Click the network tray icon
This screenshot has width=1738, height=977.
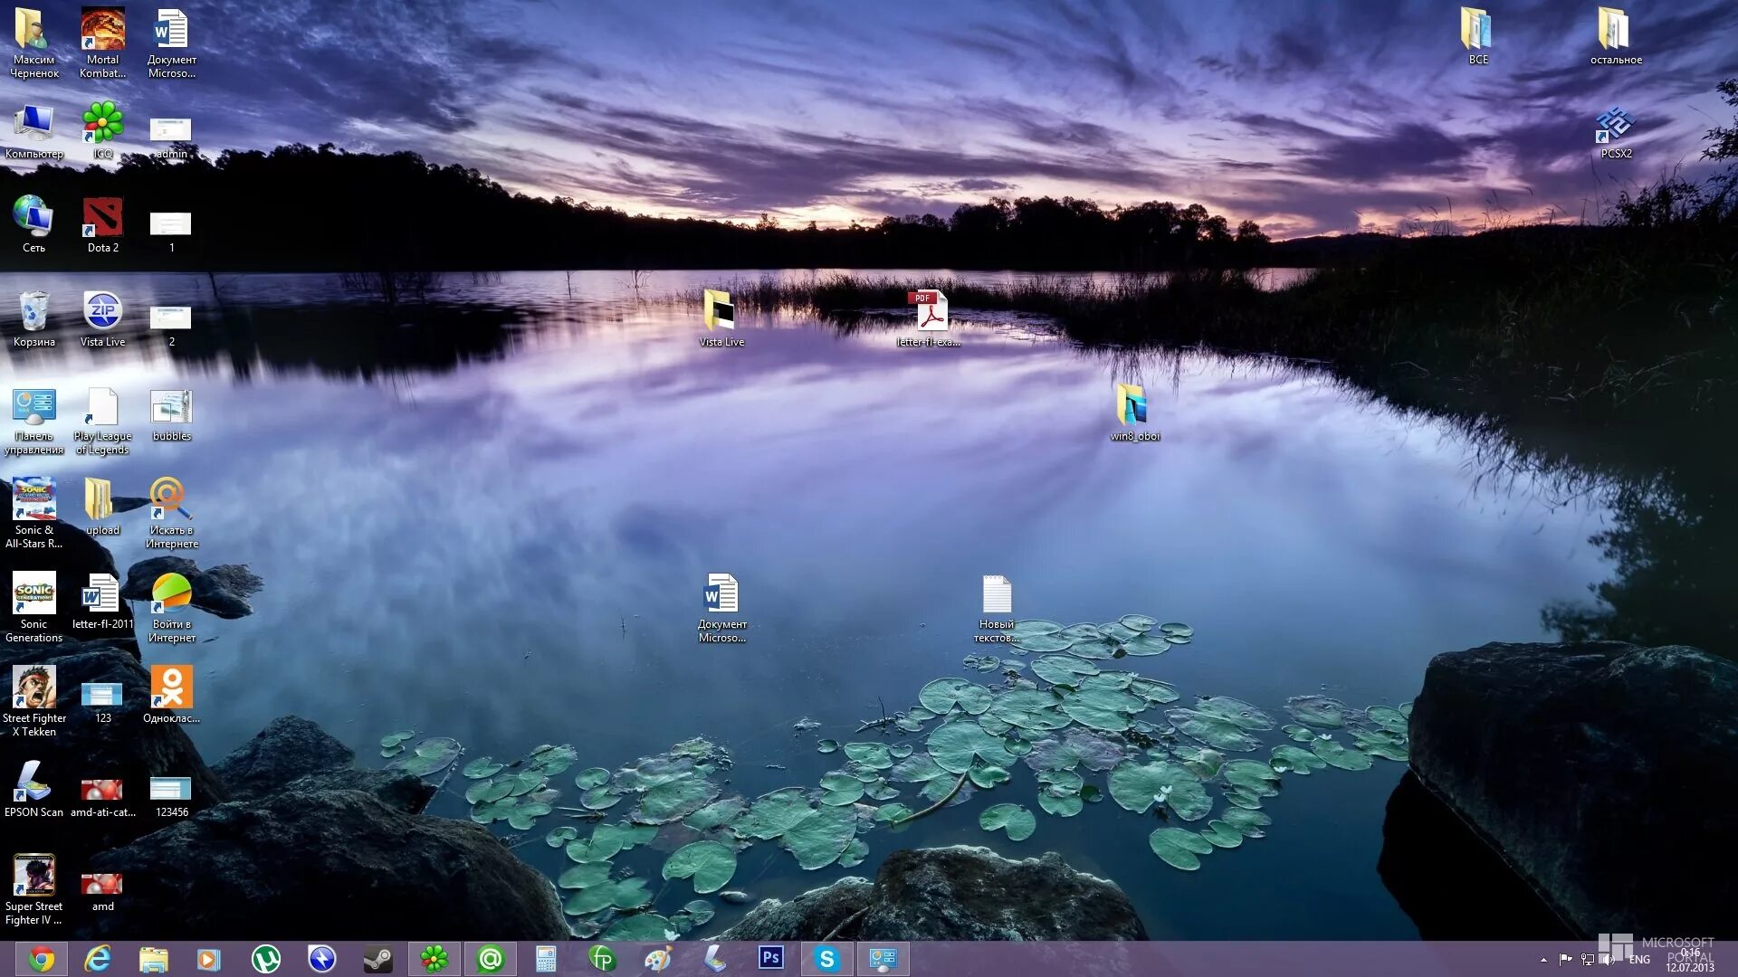[x=1587, y=960]
